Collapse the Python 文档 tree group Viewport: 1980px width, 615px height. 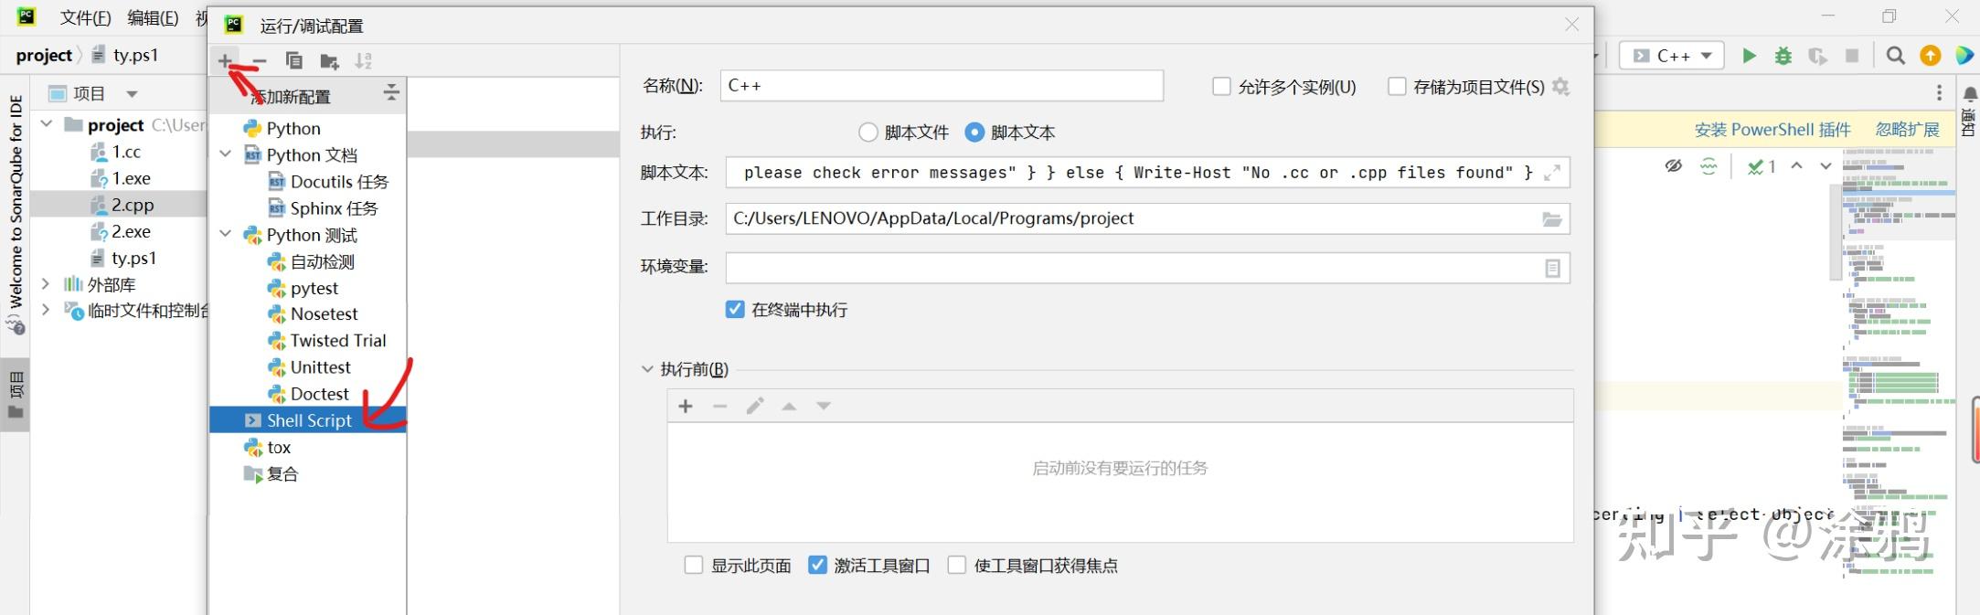(226, 154)
